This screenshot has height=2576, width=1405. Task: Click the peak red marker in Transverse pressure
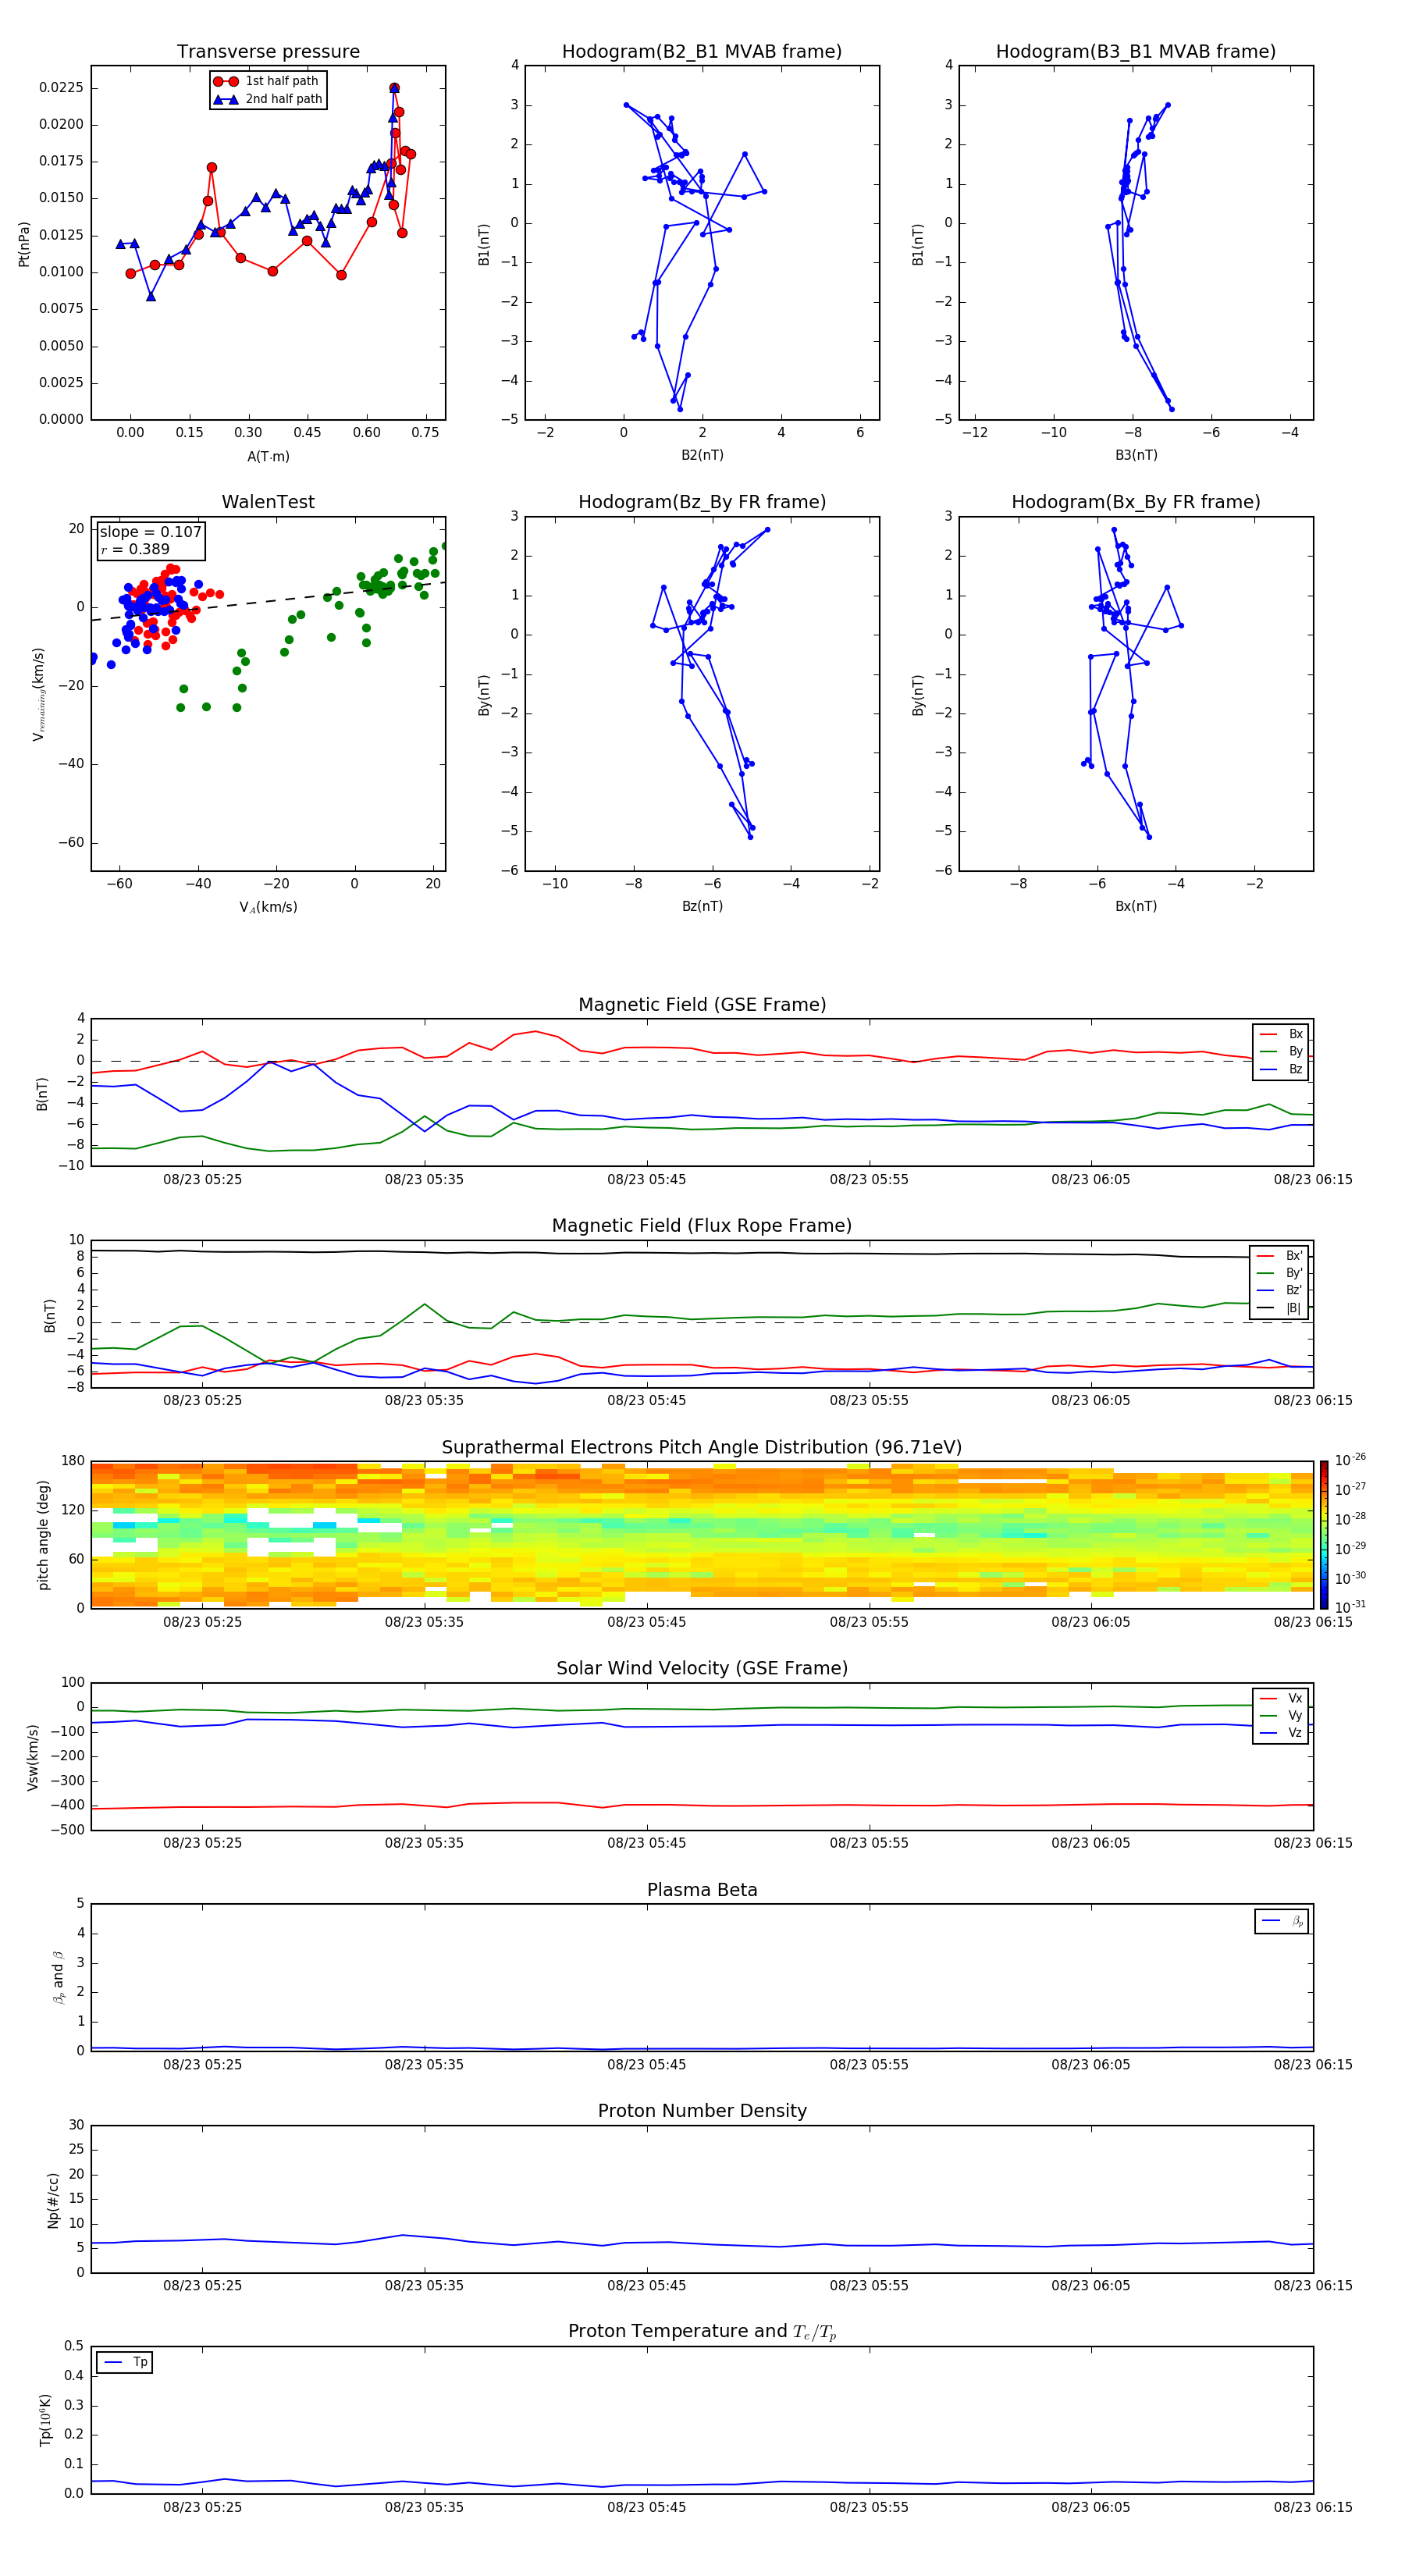coord(394,88)
